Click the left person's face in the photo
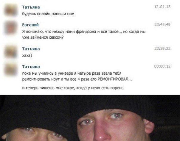Viewport: 180px width, 141px height. [x=35, y=134]
